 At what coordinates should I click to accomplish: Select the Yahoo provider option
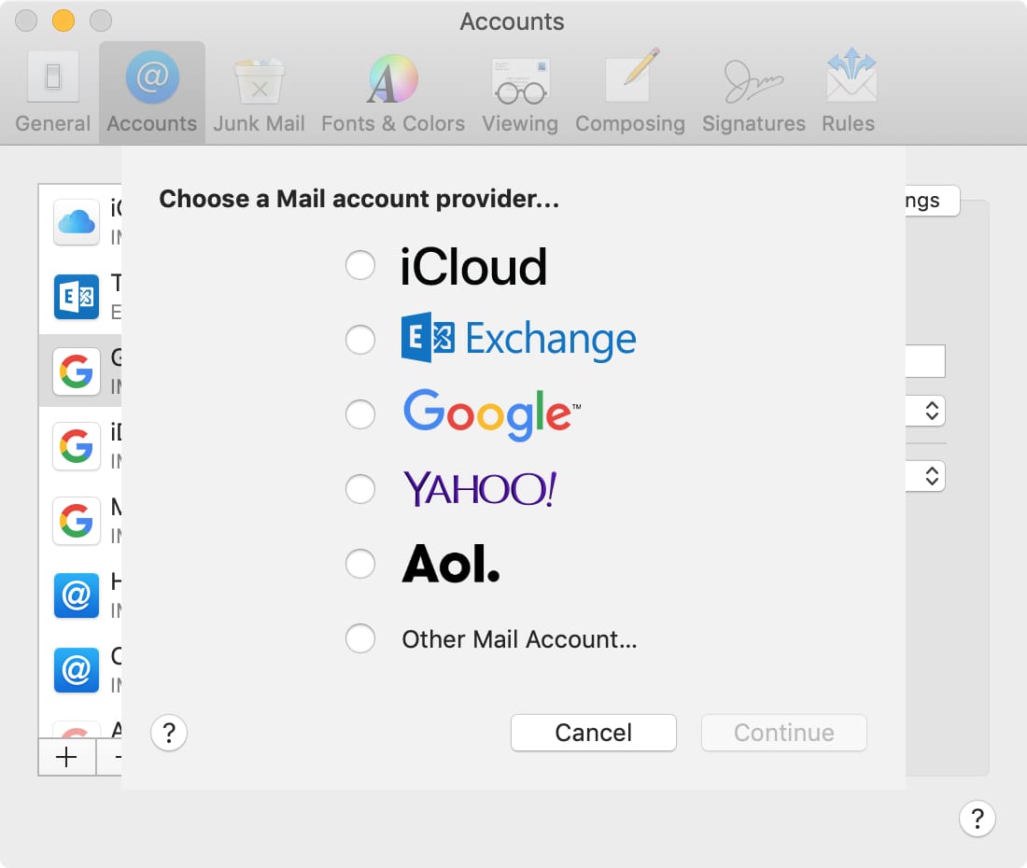click(360, 489)
